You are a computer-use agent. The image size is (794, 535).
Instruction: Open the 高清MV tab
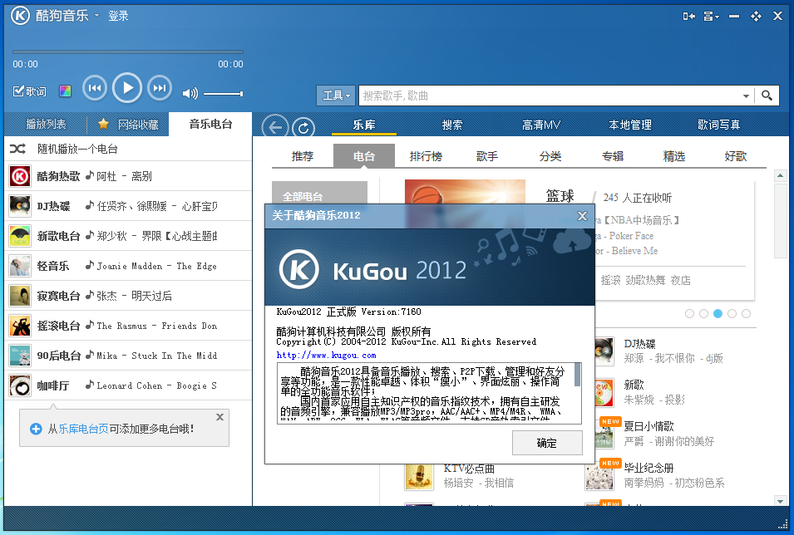coord(540,125)
